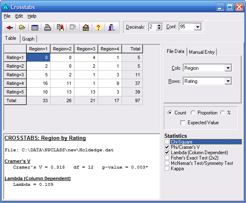Switch to the Graph tab

(28, 39)
